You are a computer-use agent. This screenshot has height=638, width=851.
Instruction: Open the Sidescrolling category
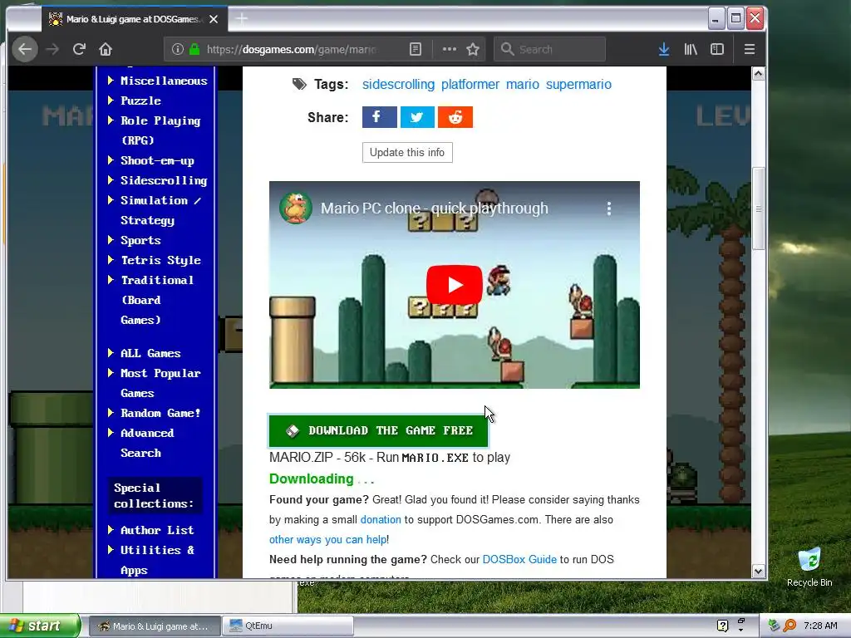(164, 180)
